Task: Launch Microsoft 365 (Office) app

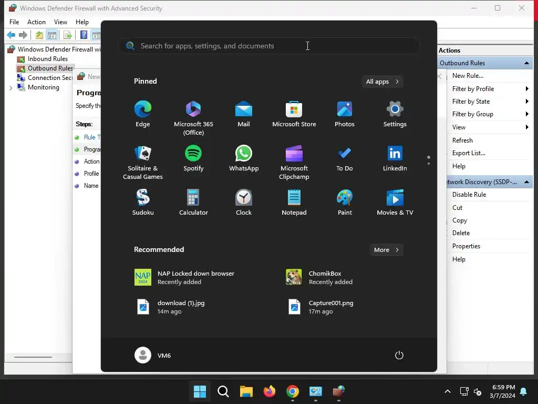Action: pyautogui.click(x=193, y=118)
